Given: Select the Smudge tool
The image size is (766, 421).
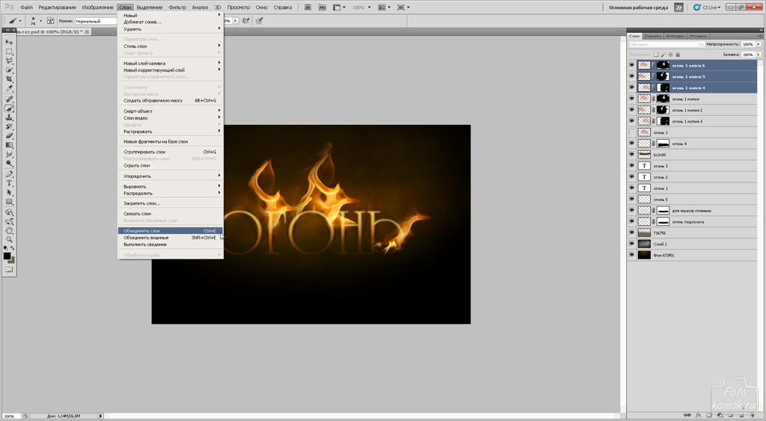Looking at the screenshot, I should [x=9, y=154].
